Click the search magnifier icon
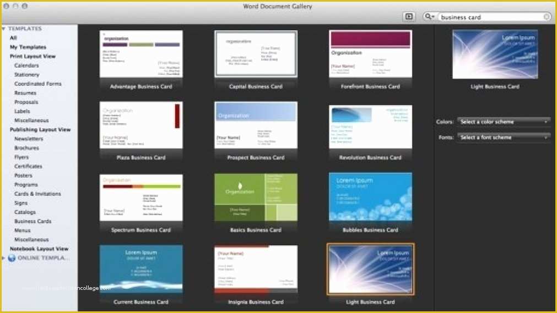 (429, 17)
